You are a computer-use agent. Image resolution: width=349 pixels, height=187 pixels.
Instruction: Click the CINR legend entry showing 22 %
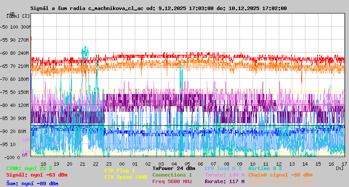point(29,168)
